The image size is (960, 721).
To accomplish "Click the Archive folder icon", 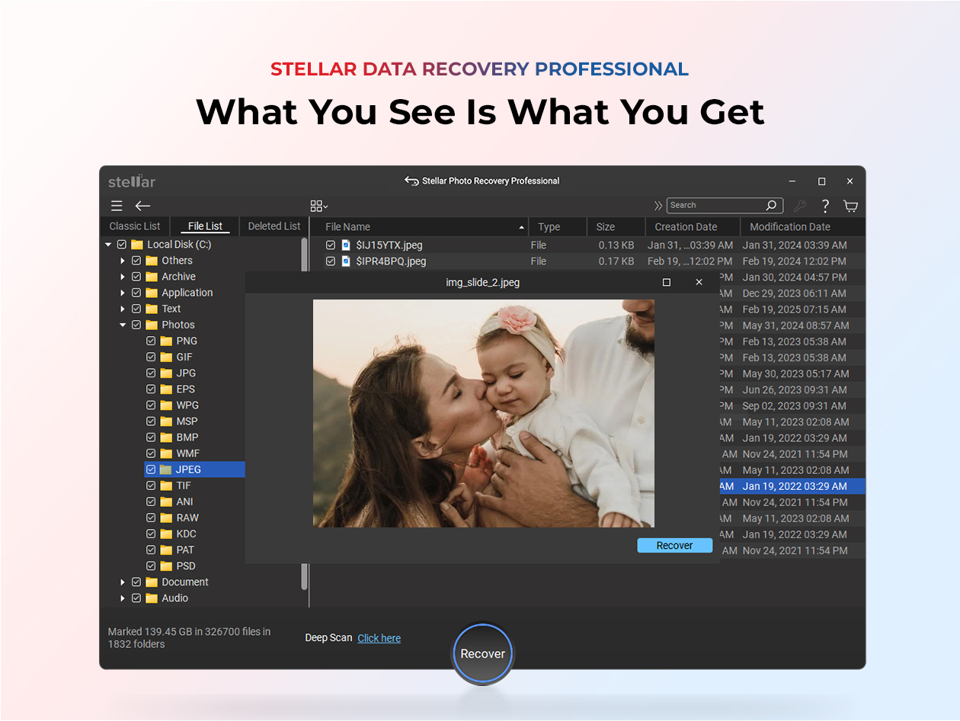I will point(152,277).
